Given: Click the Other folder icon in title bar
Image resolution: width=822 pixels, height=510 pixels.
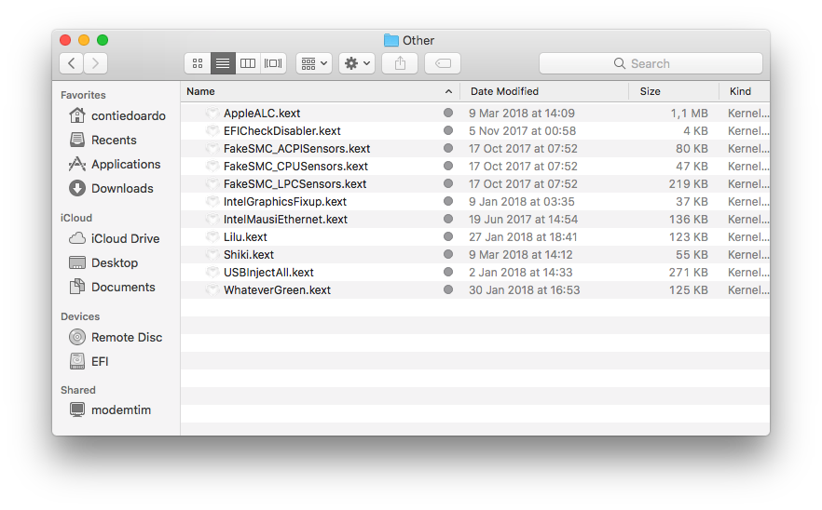Looking at the screenshot, I should (391, 40).
